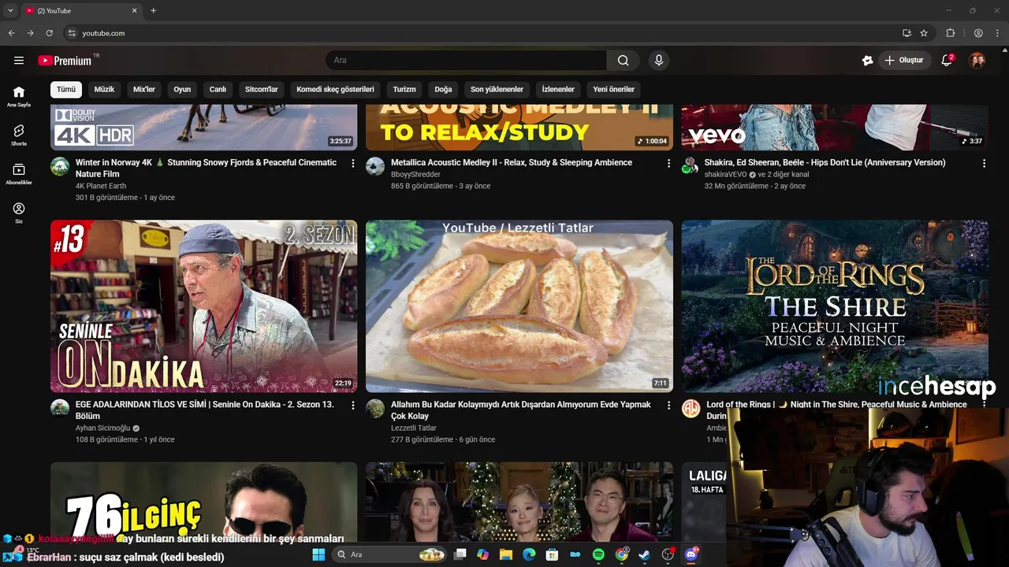This screenshot has height=567, width=1009.
Task: Play the Lezzetli Tatlar bread thumbnail
Action: (519, 306)
